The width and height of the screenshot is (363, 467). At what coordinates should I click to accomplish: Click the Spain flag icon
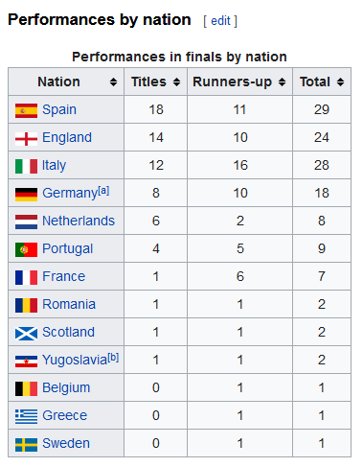(x=26, y=110)
